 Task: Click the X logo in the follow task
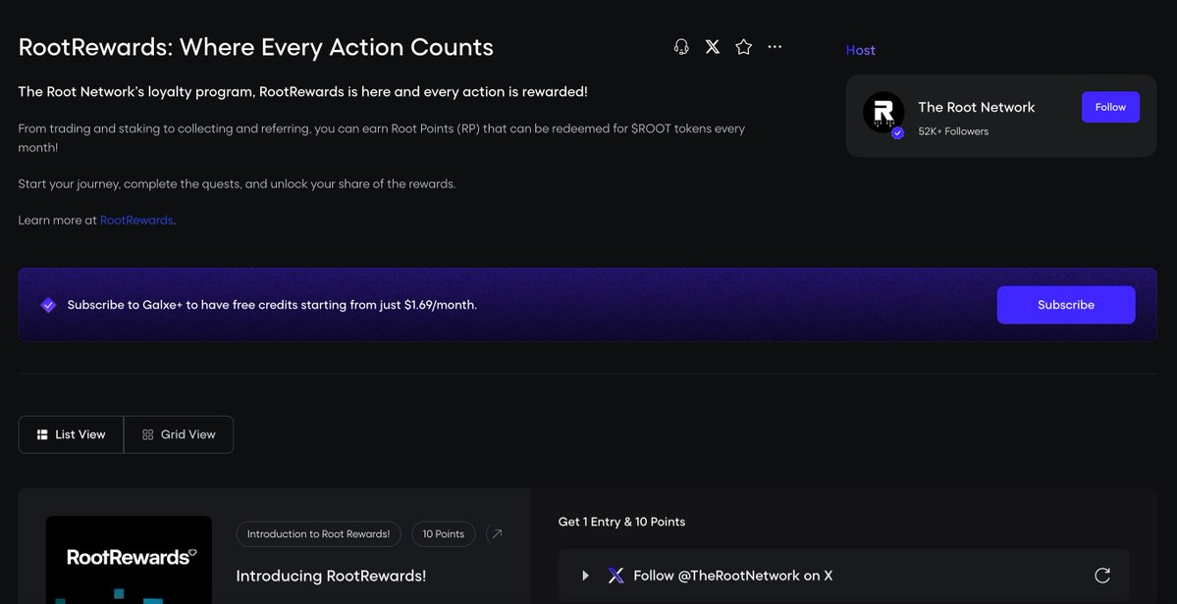tap(615, 576)
